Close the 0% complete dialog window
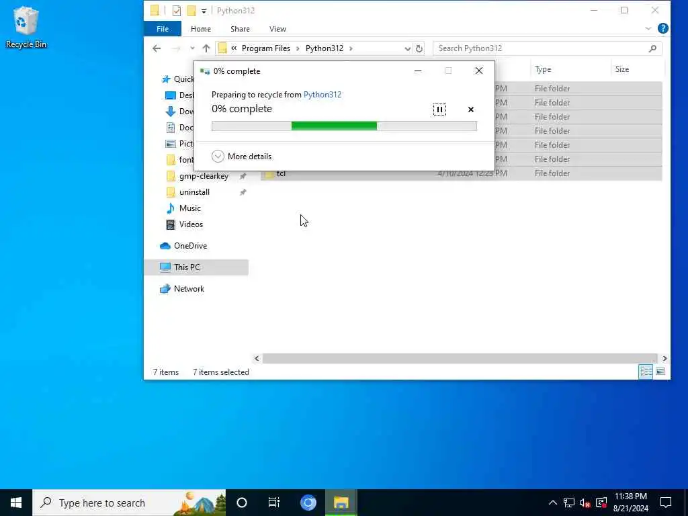Image resolution: width=688 pixels, height=516 pixels. pyautogui.click(x=478, y=71)
